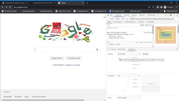
Task: Close the Sensors drawer tab
Action: [135, 49]
